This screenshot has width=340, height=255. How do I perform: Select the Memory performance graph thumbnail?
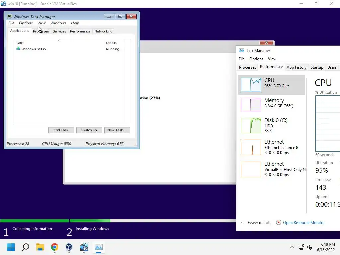(251, 105)
